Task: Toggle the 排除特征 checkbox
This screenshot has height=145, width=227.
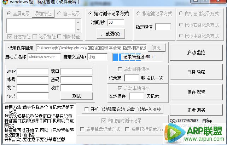Action: [x=59, y=37]
